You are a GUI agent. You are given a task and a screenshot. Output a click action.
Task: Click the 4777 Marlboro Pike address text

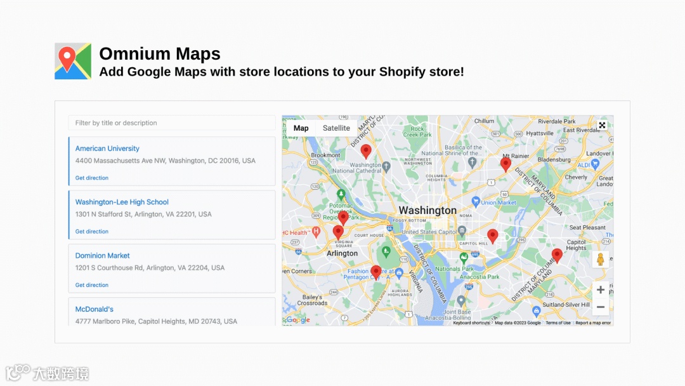click(x=156, y=321)
